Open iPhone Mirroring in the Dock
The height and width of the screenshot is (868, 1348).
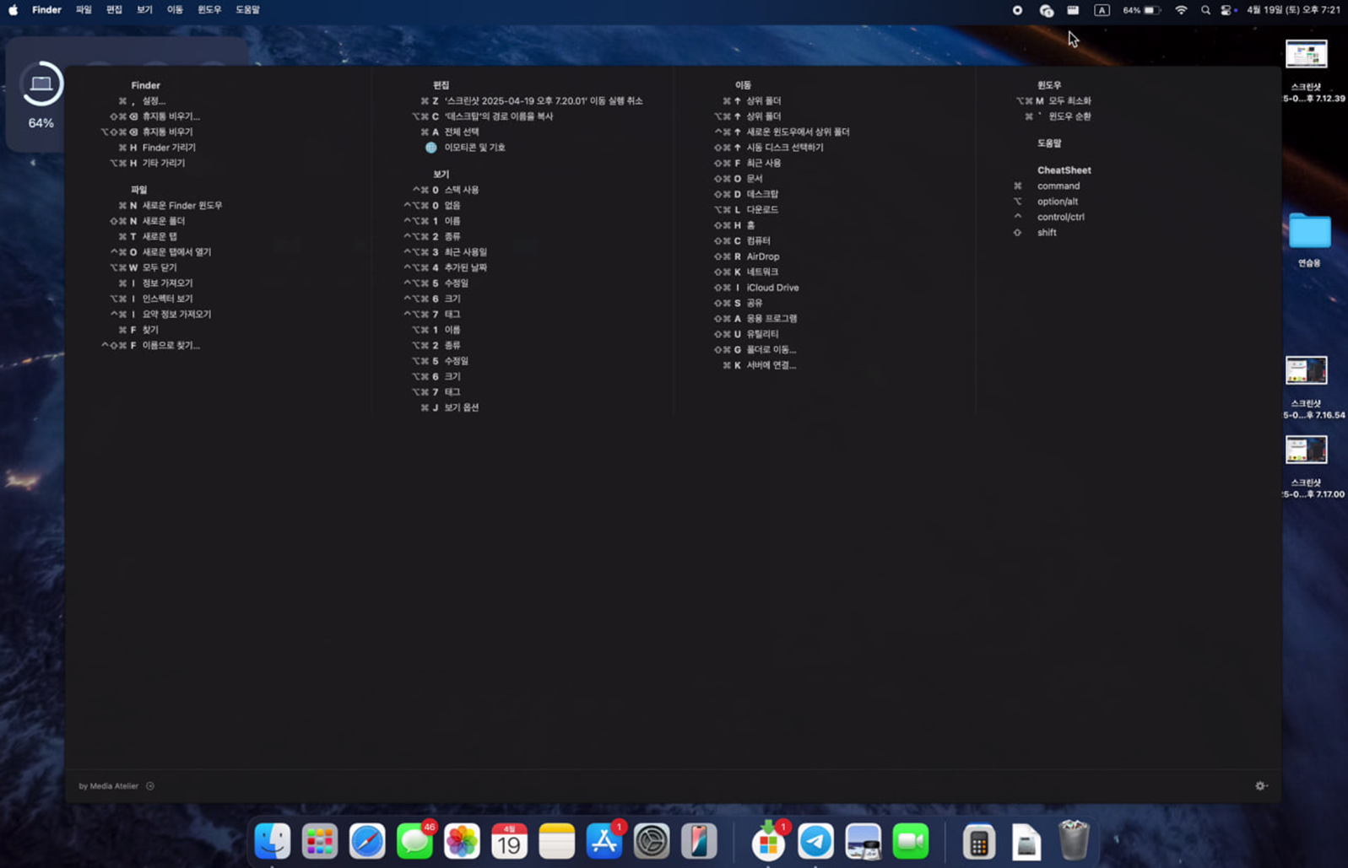(x=699, y=841)
